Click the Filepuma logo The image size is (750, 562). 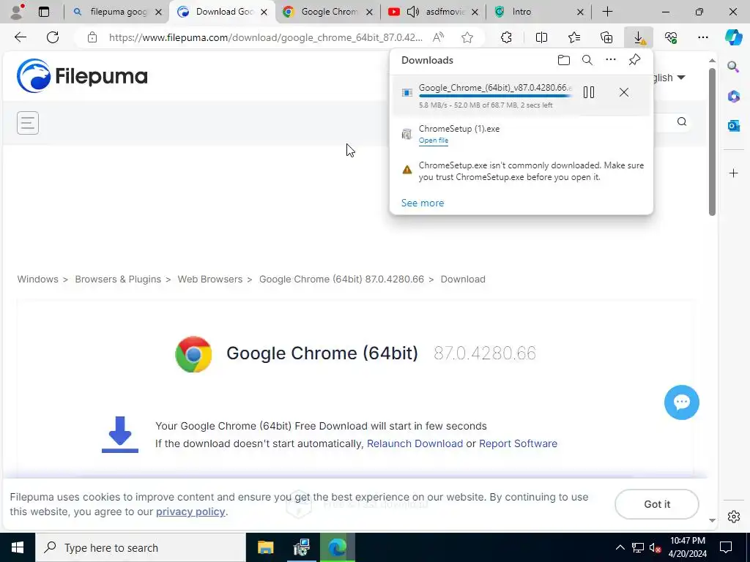(82, 75)
